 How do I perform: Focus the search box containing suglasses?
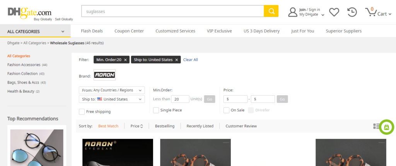[x=173, y=11]
